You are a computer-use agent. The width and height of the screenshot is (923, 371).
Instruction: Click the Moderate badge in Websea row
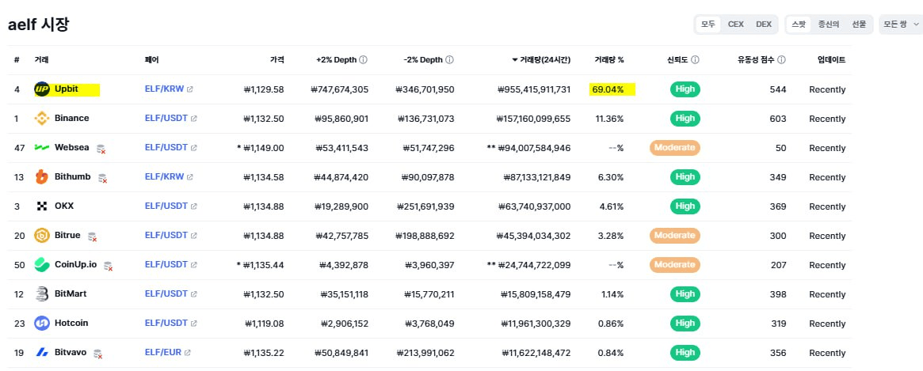tap(674, 148)
